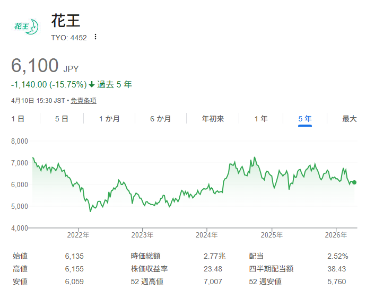Screen dimensions: 366x299
Task: Click the 2022年 axis label
Action: point(78,235)
